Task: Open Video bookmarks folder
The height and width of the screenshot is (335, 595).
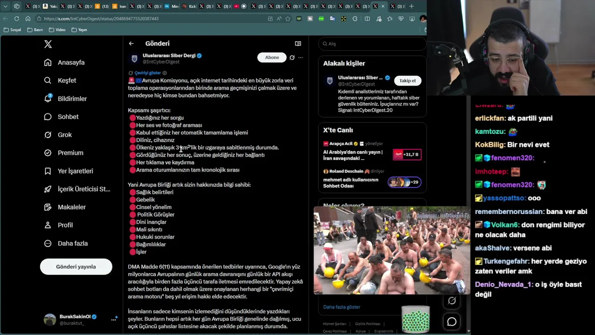Action: coord(56,30)
